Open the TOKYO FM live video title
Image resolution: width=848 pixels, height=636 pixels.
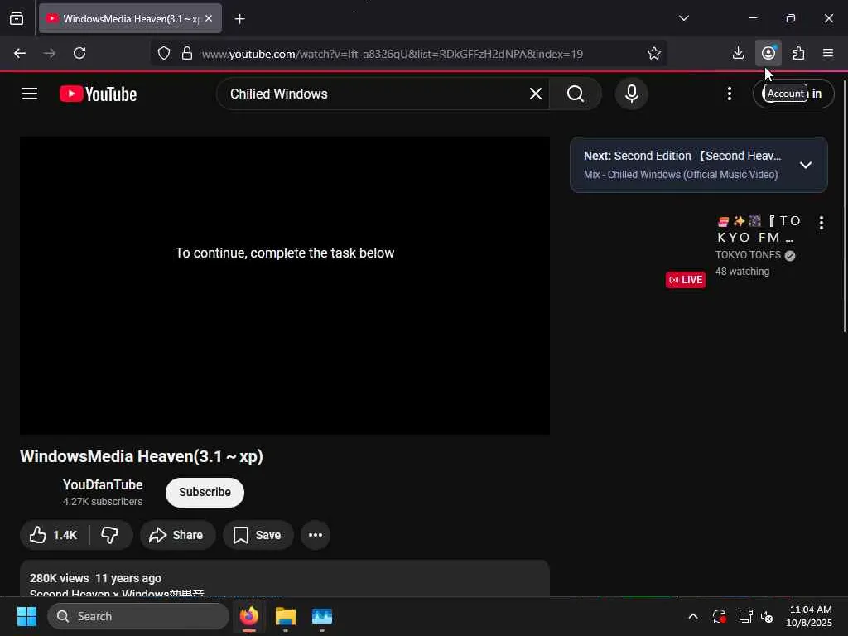tap(759, 229)
